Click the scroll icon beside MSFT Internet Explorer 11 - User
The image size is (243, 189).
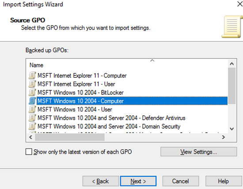(32, 84)
